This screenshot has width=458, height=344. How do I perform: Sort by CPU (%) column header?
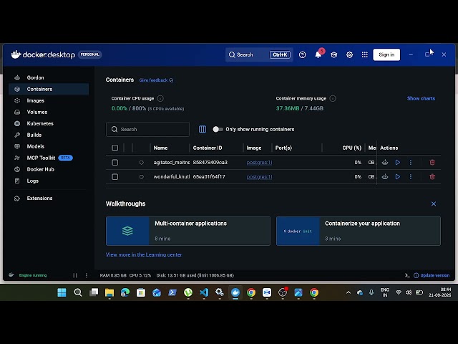351,148
